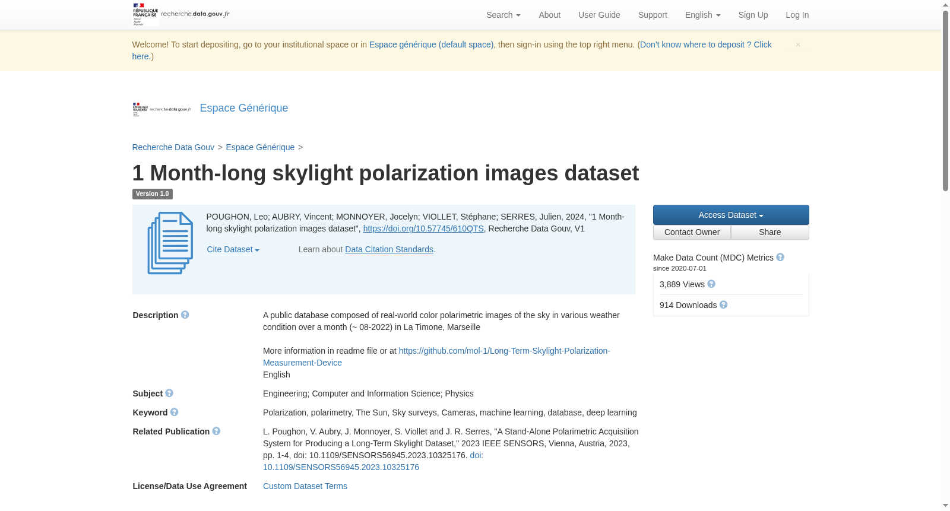Open Custom Dataset Terms link
The image size is (950, 511).
[x=305, y=486]
